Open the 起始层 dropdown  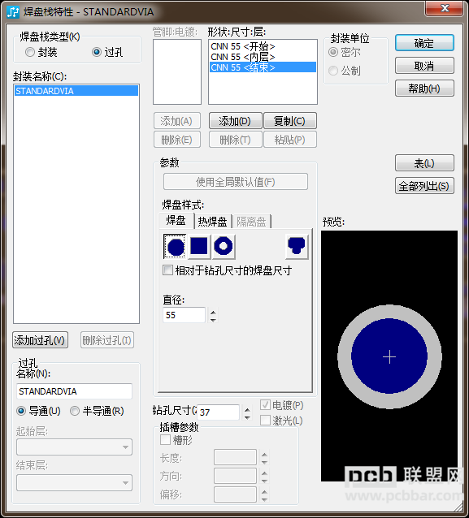point(75,447)
